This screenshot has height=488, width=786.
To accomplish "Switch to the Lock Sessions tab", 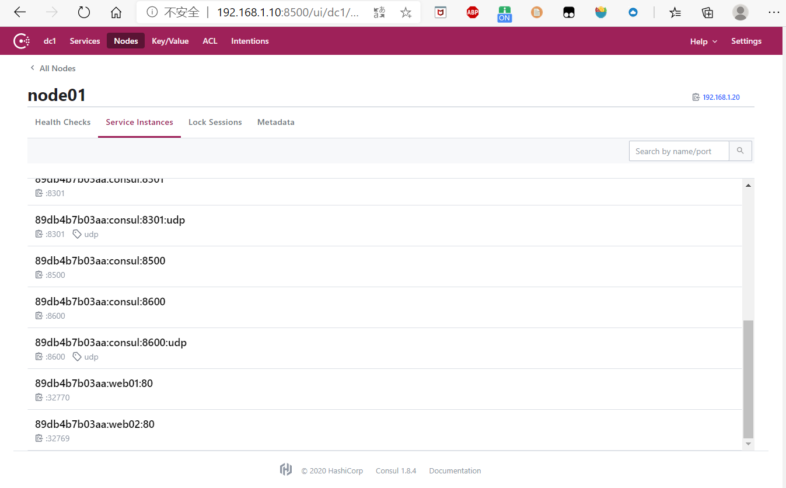I will tap(215, 122).
